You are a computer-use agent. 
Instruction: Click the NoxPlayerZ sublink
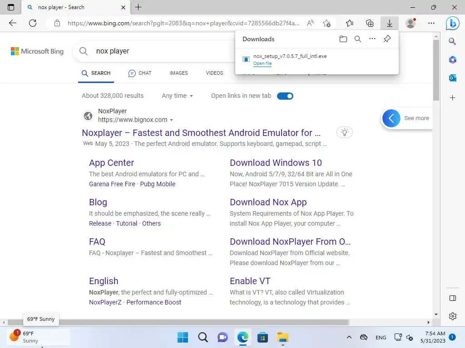105,302
